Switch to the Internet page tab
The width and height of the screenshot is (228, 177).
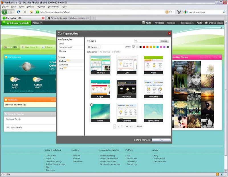(x=48, y=47)
